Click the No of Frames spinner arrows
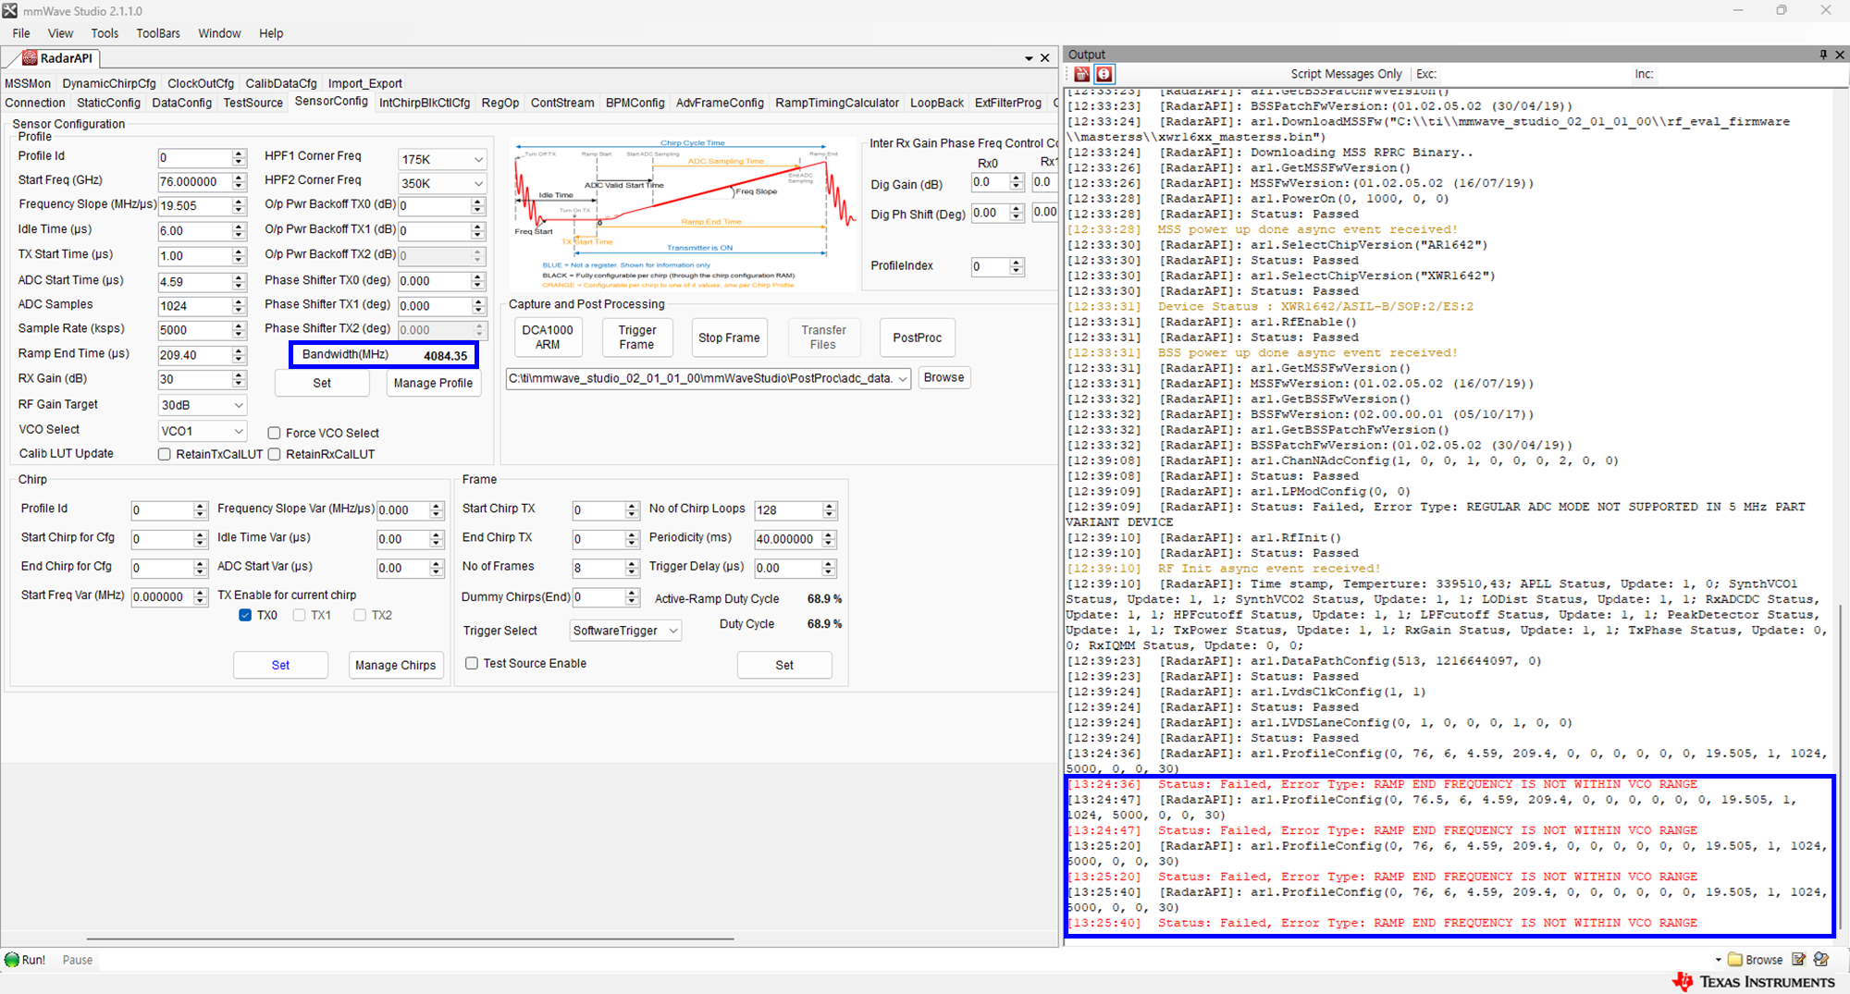This screenshot has height=994, width=1850. [x=632, y=568]
